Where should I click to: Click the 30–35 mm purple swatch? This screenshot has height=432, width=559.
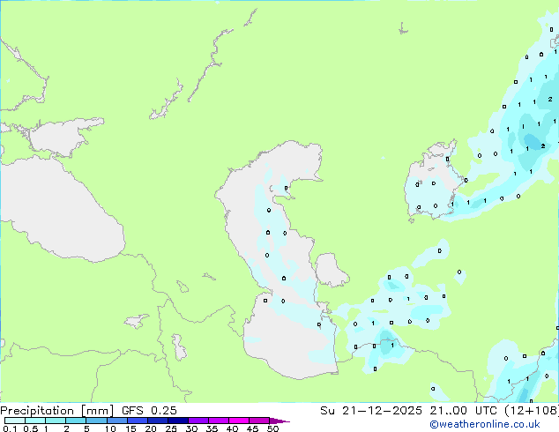(198, 421)
